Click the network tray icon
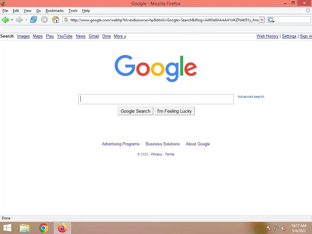The width and height of the screenshot is (312, 234). click(x=276, y=228)
